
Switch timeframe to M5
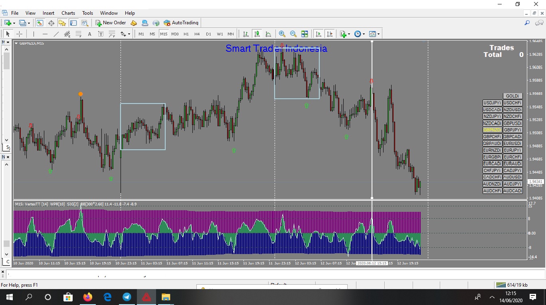click(152, 34)
